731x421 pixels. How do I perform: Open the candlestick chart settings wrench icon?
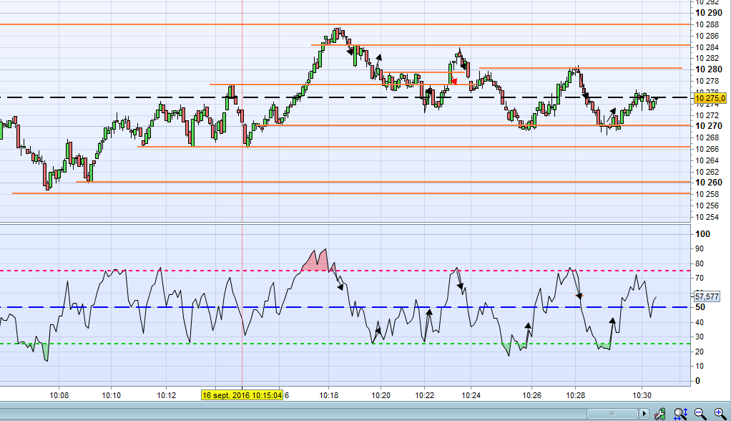coord(659,413)
